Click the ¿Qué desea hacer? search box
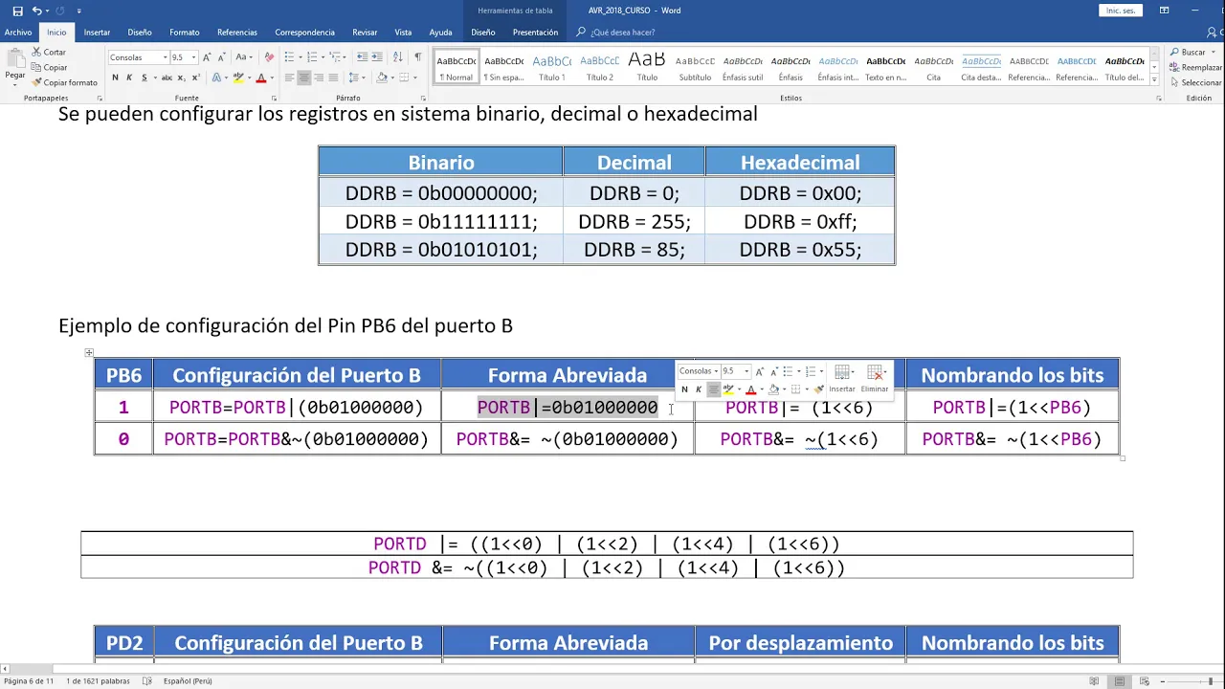 tap(622, 33)
